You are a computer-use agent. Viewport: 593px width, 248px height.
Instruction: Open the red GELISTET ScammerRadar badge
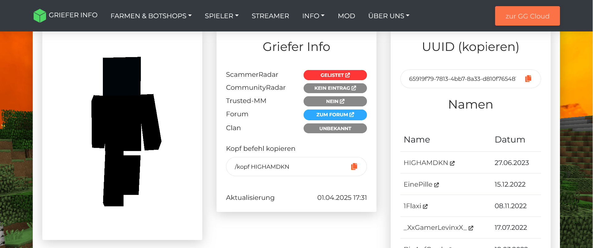pos(335,75)
